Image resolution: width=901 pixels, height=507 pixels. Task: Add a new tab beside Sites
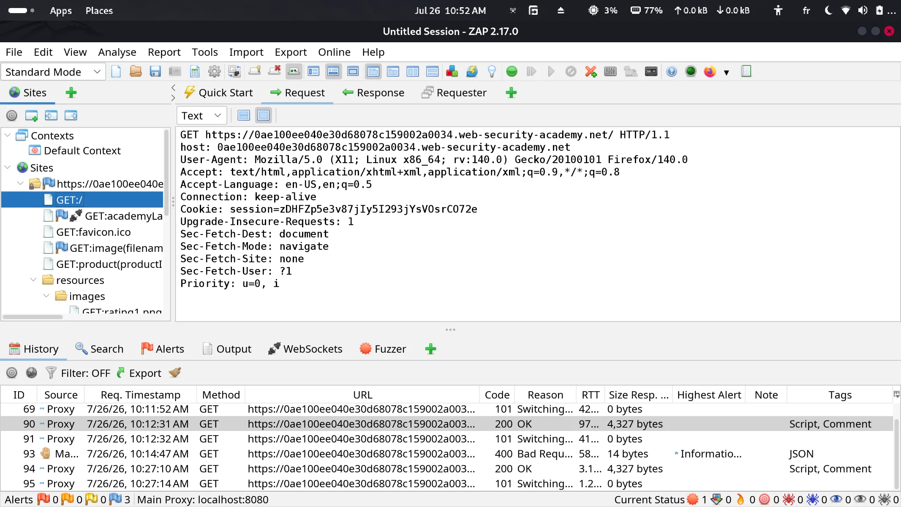pyautogui.click(x=71, y=93)
